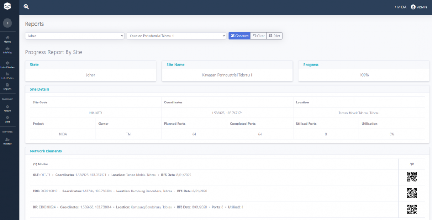Click the site name value in Site Name card
The height and width of the screenshot is (220, 432).
point(227,75)
